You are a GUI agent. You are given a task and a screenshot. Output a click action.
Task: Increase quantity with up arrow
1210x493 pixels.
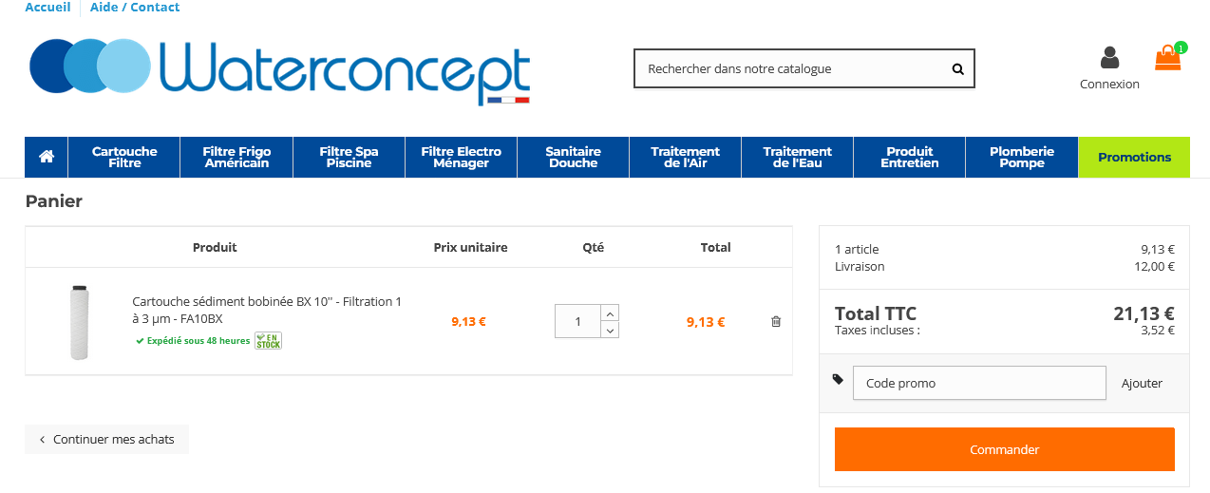tap(610, 313)
